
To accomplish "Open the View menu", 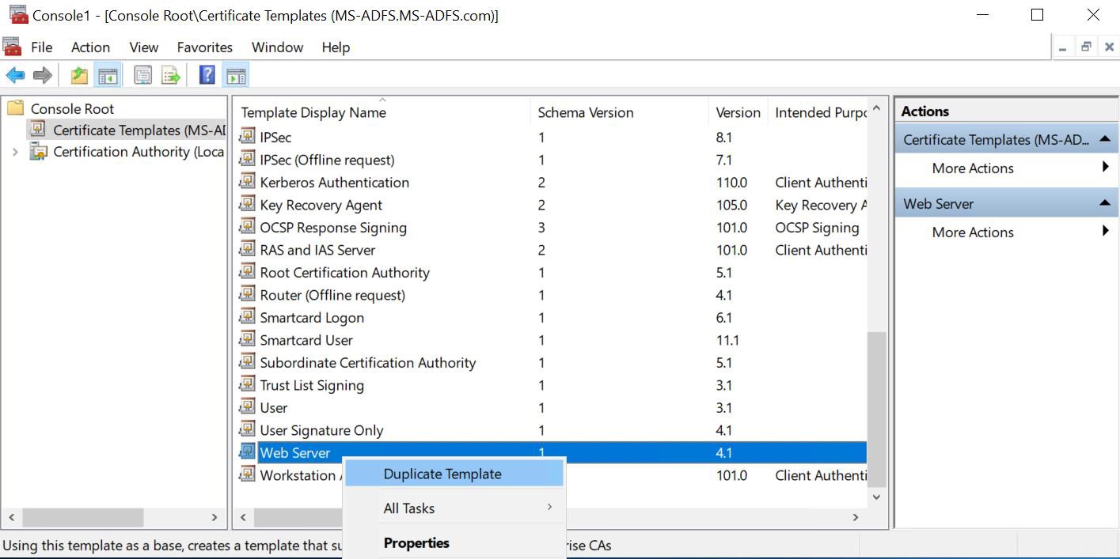I will click(144, 47).
